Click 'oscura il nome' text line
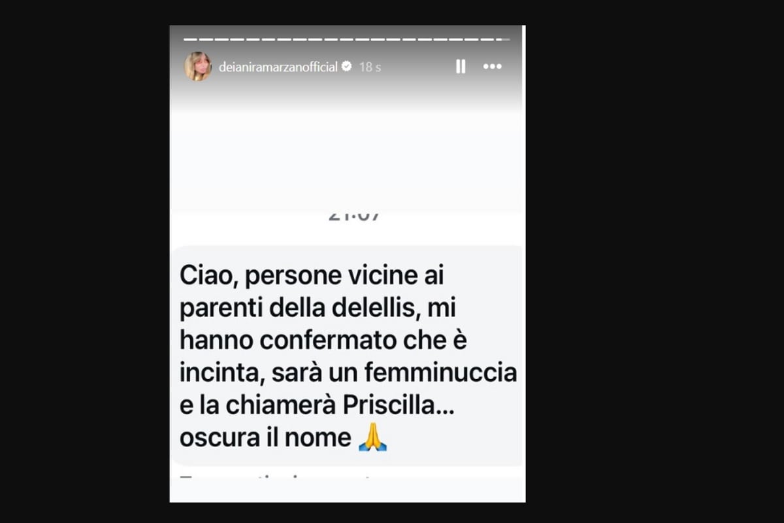The width and height of the screenshot is (784, 523). coord(265,438)
